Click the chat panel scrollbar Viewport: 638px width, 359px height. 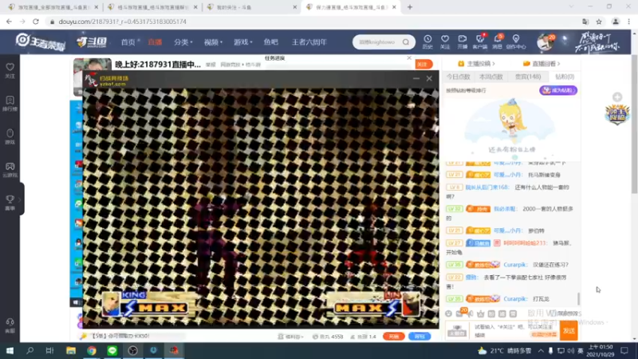tap(578, 298)
